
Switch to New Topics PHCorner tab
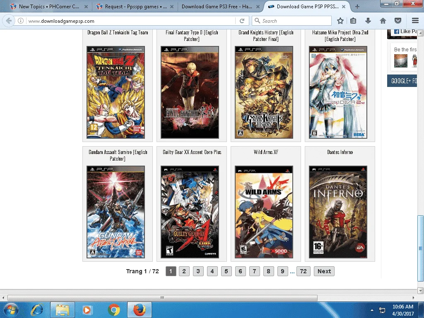49,7
